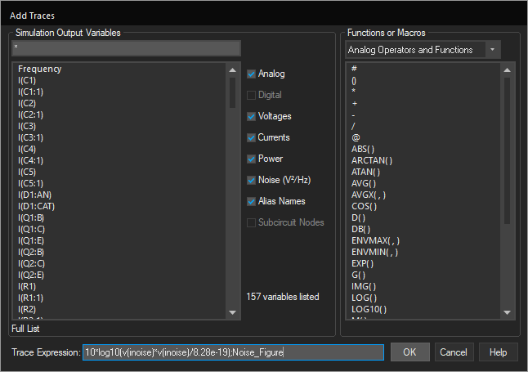Toggle the Noise (V²/Hz) checkbox
This screenshot has width=528, height=372.
[x=251, y=180]
